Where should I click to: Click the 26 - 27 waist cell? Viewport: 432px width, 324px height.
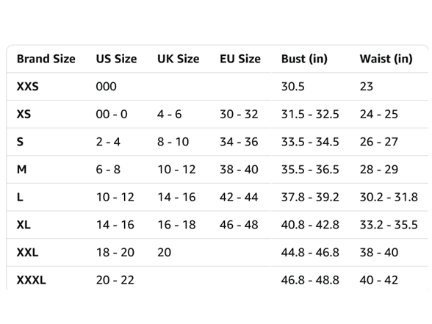click(379, 142)
